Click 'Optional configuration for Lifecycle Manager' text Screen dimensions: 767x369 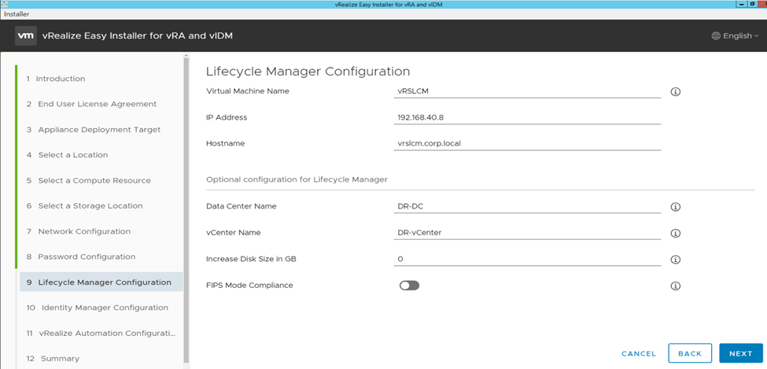click(297, 179)
